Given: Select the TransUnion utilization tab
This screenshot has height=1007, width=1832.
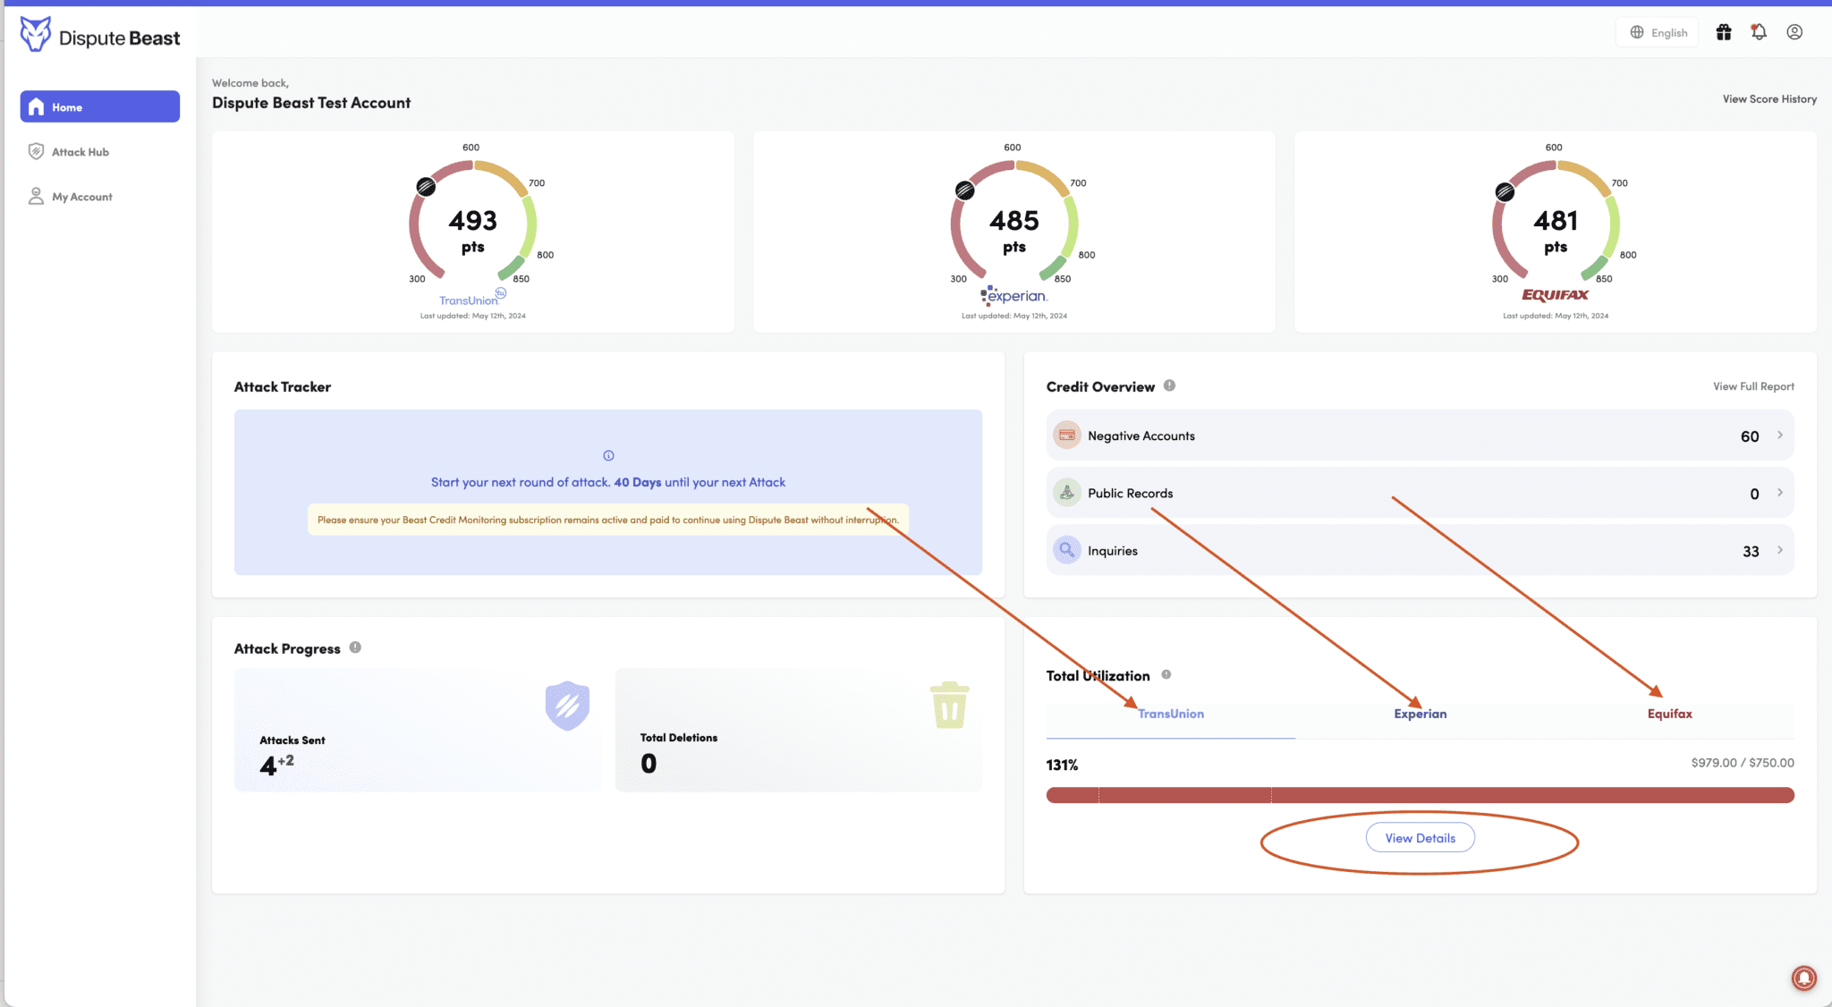Looking at the screenshot, I should tap(1170, 714).
